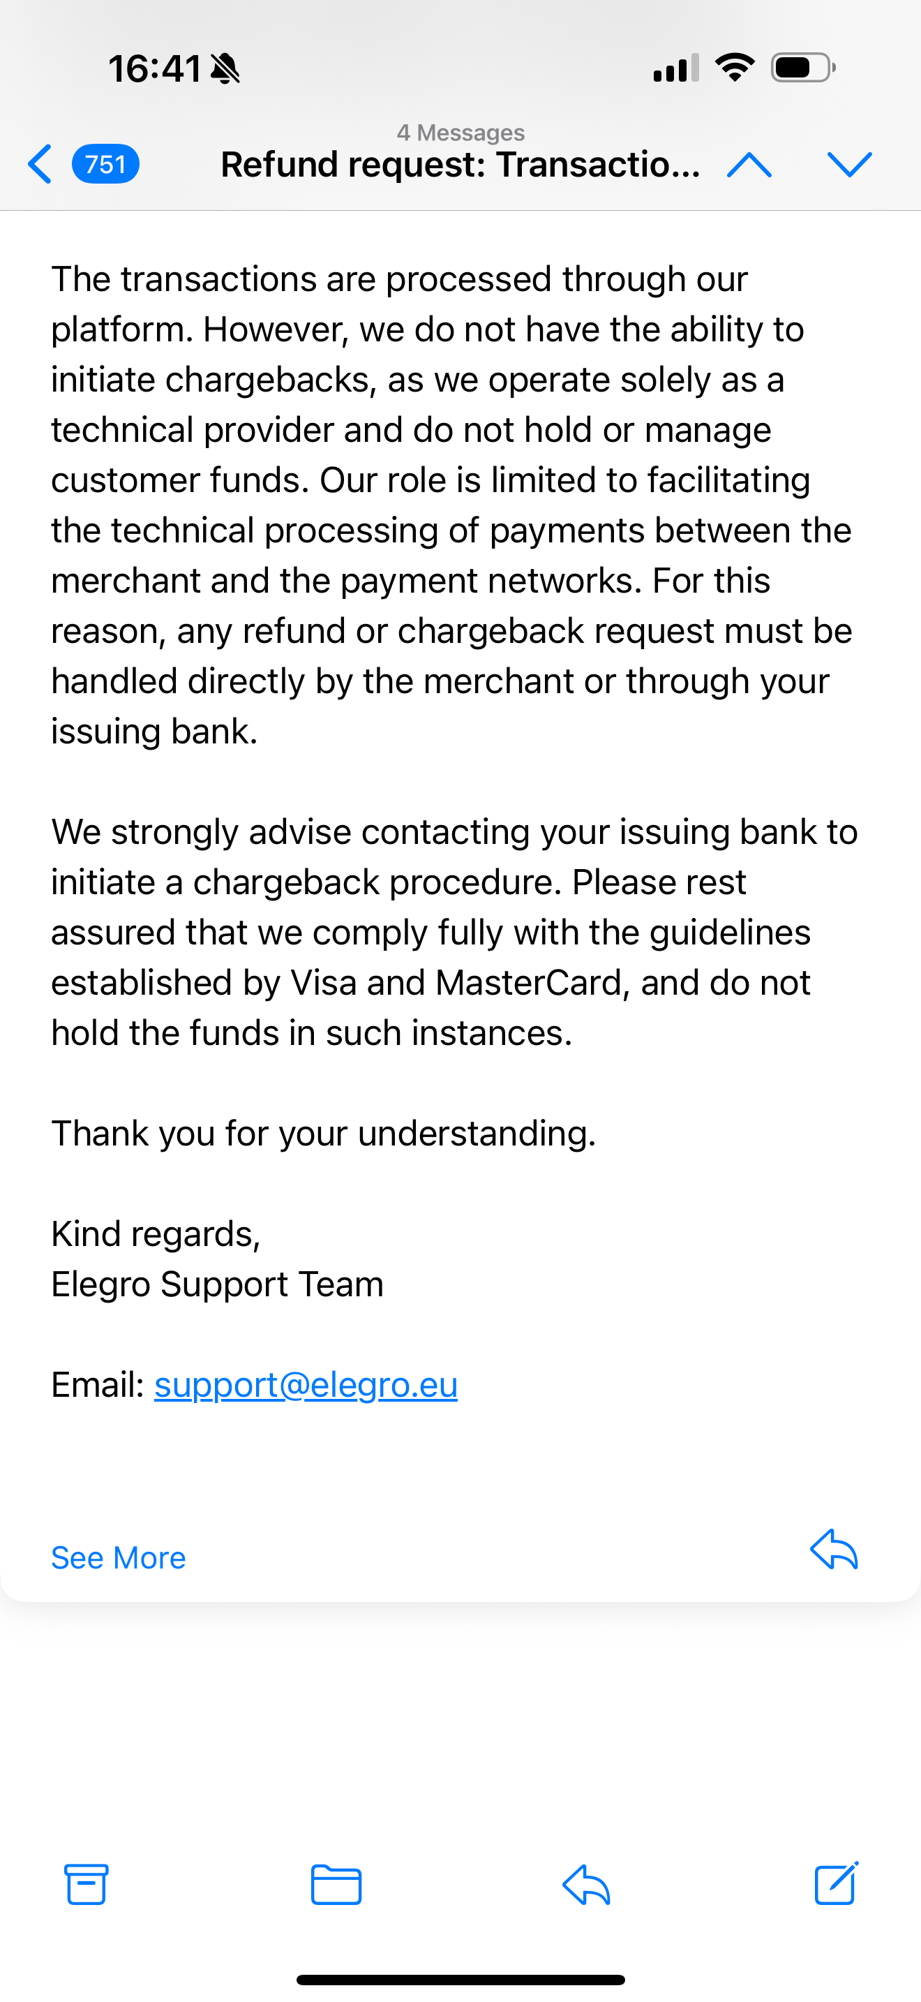Tap the reply arrow inside the message card
The height and width of the screenshot is (2002, 921).
point(834,1550)
